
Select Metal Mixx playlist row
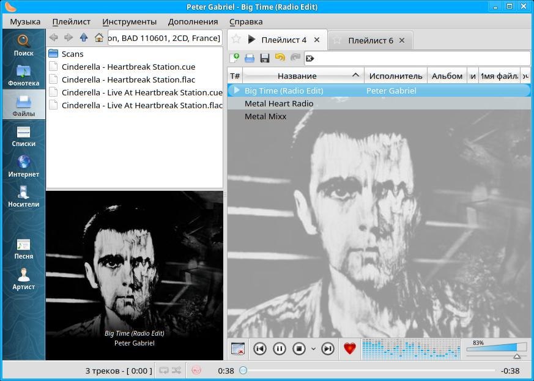coord(379,116)
